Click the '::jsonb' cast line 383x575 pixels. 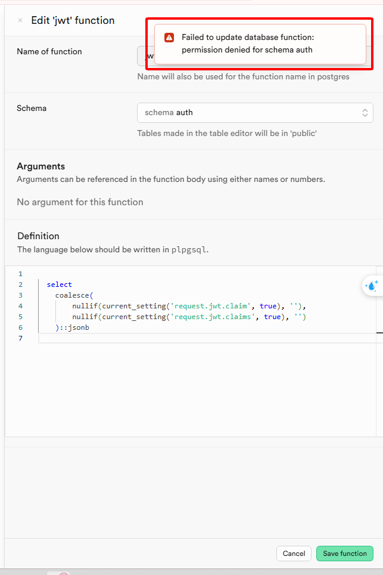[74, 327]
